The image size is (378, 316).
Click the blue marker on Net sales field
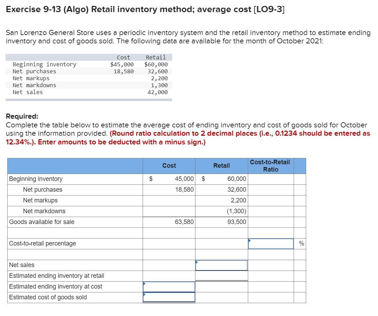click(x=197, y=262)
